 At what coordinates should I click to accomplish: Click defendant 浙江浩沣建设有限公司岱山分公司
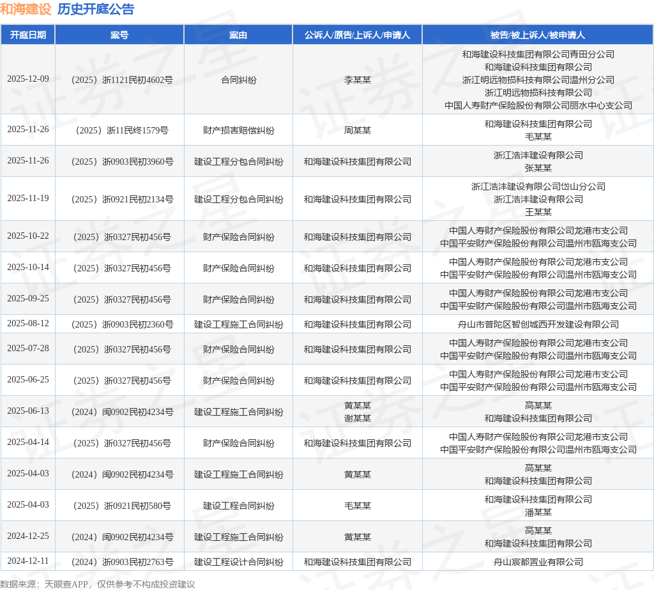(538, 186)
